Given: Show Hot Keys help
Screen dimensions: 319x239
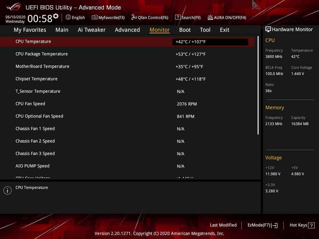Looking at the screenshot, I should pos(298,225).
